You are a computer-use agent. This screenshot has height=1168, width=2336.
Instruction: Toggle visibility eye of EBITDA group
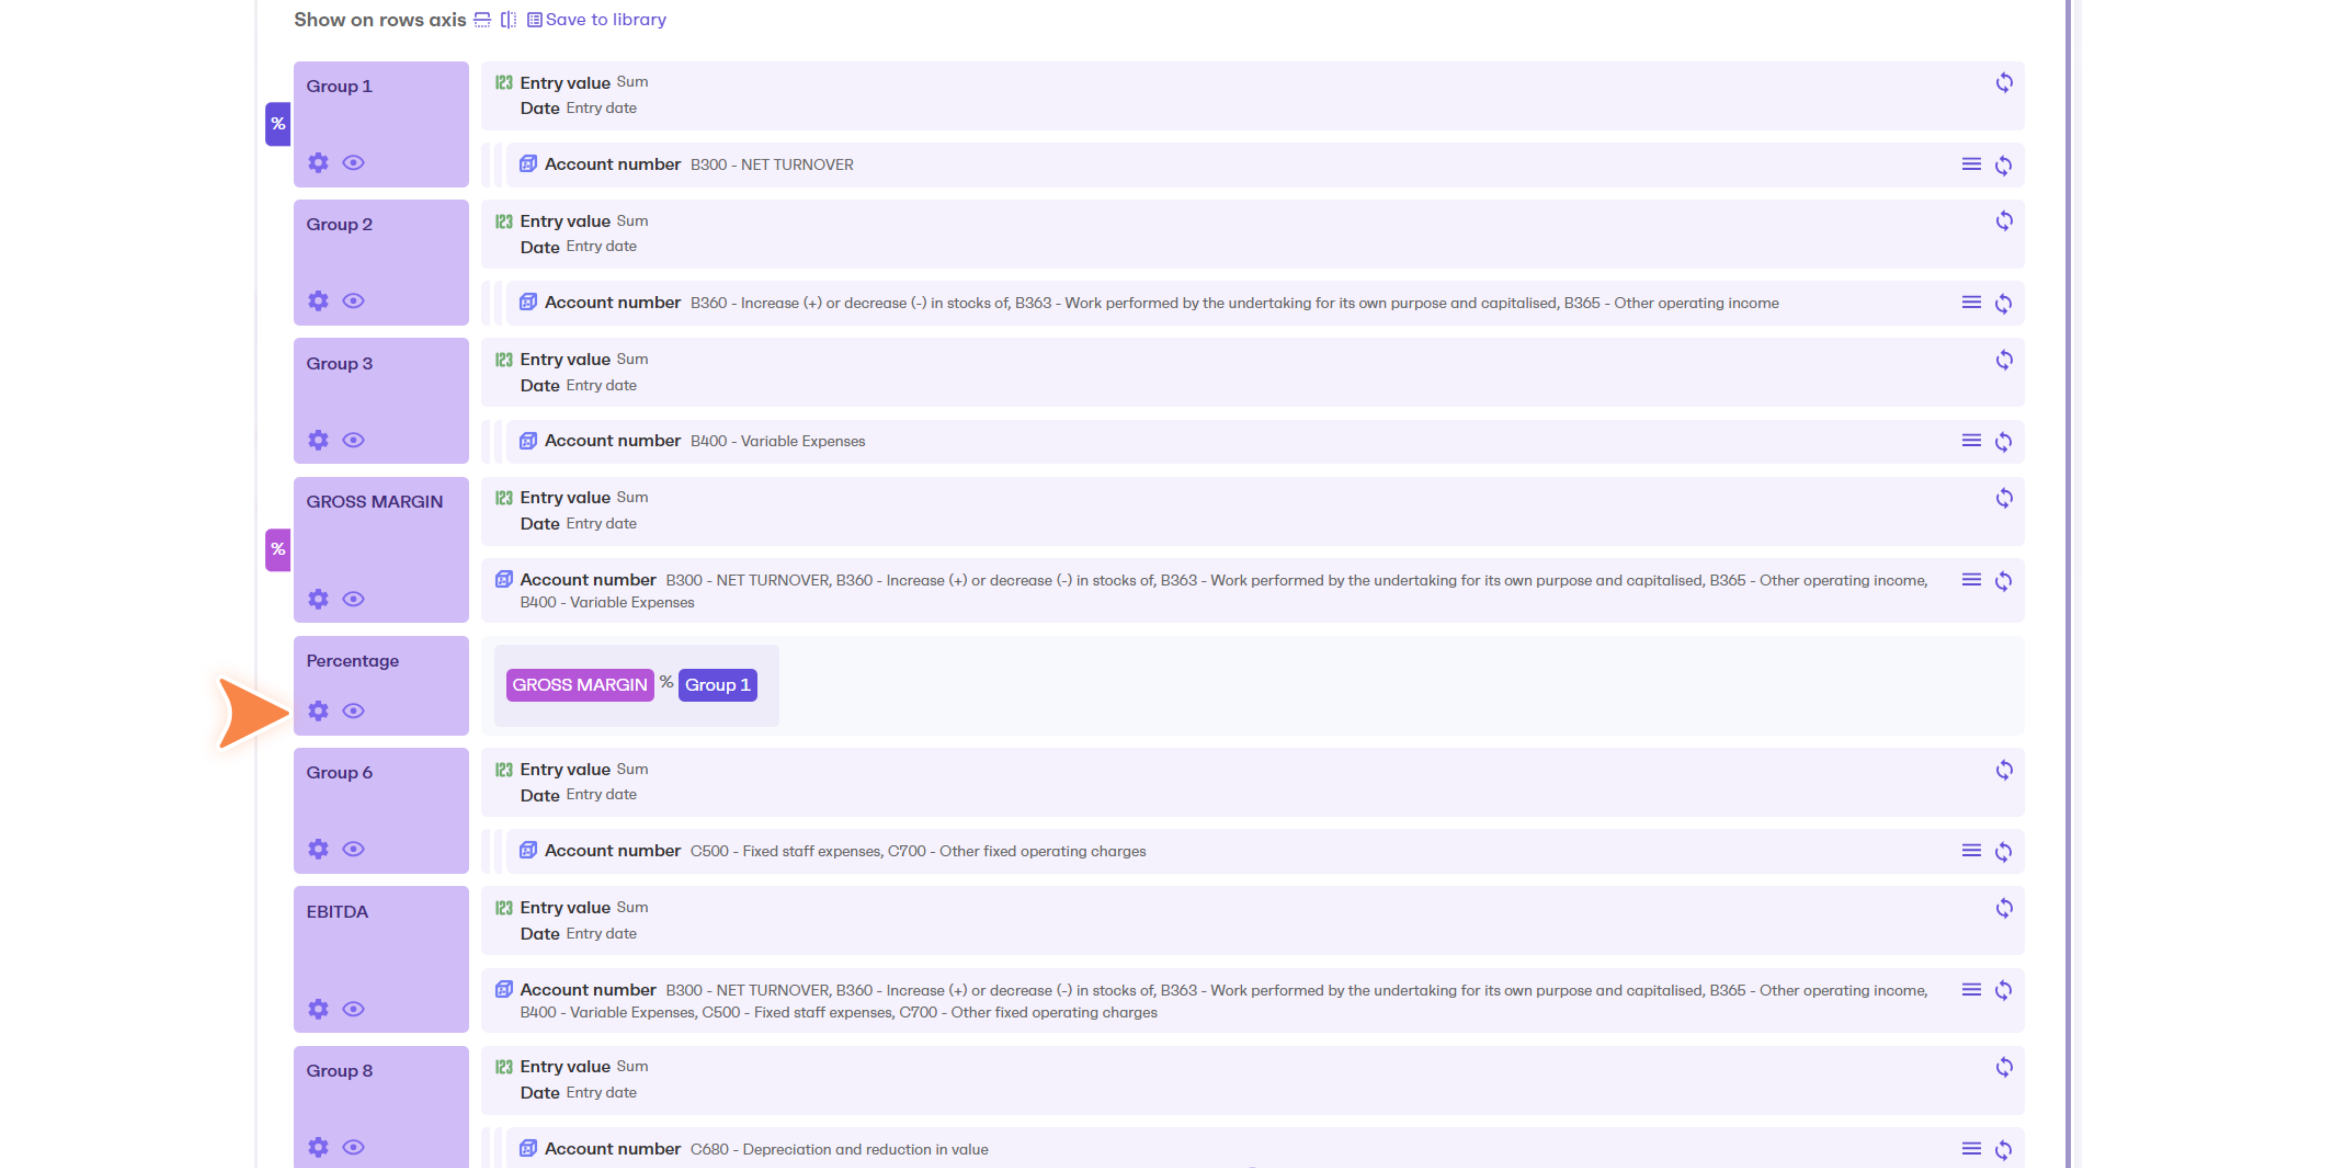[354, 1008]
